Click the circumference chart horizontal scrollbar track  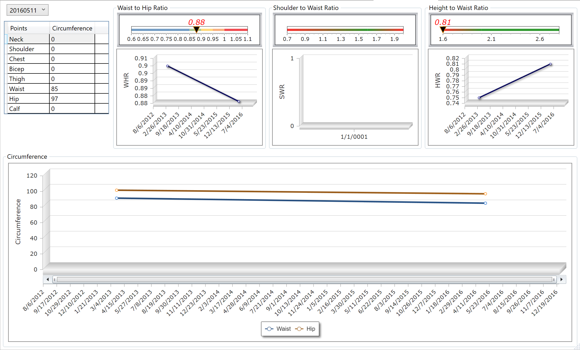point(304,279)
